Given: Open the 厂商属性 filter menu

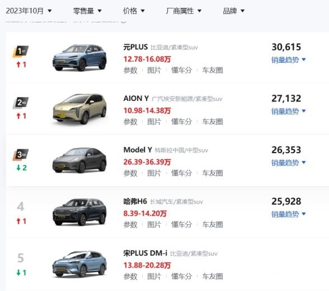Looking at the screenshot, I should pos(184,11).
